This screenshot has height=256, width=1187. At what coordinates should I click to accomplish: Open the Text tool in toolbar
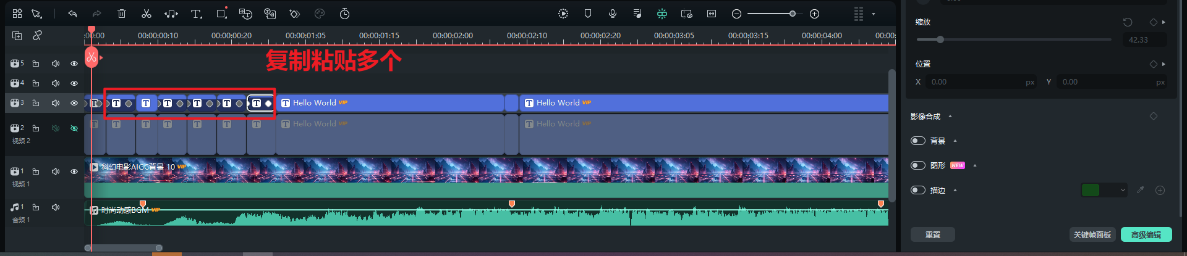[196, 14]
